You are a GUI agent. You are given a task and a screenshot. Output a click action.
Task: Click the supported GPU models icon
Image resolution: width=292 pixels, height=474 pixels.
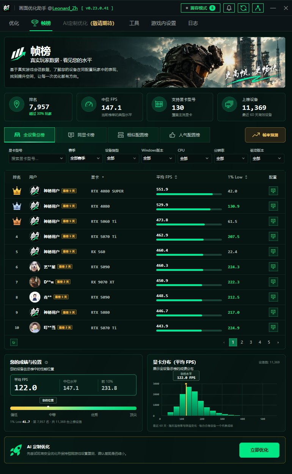(159, 104)
